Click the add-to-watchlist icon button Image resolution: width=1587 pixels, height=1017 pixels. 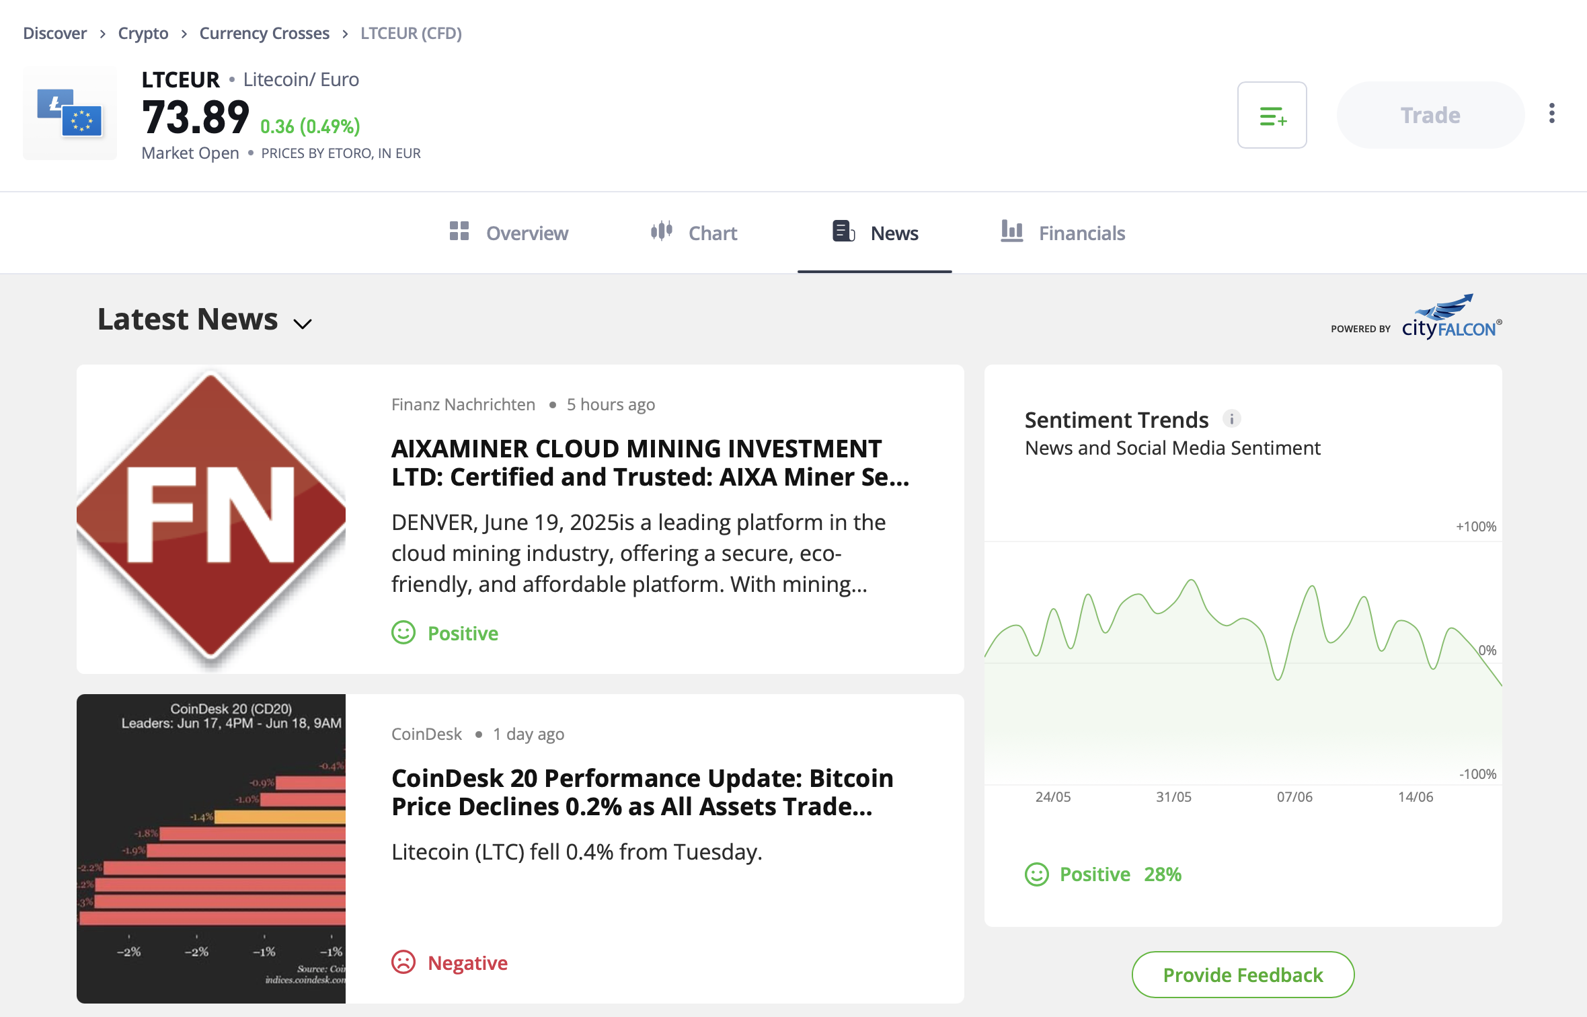1272,115
